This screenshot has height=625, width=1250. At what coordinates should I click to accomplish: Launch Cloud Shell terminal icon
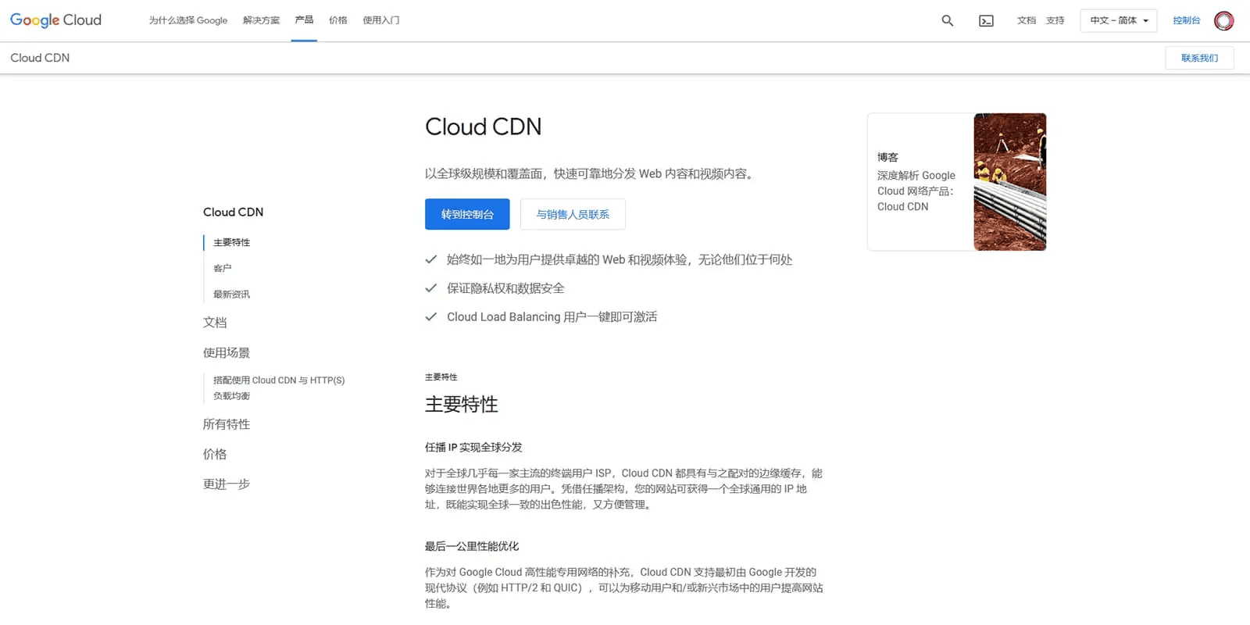(986, 20)
